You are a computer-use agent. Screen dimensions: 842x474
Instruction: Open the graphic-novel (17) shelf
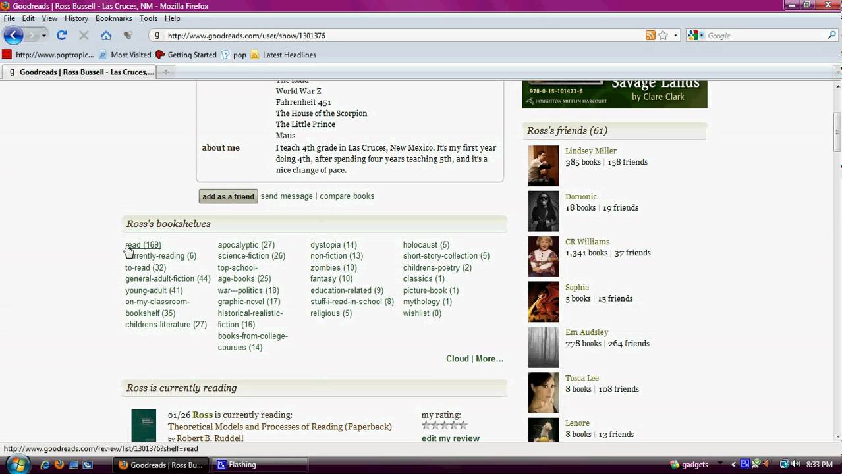(249, 302)
